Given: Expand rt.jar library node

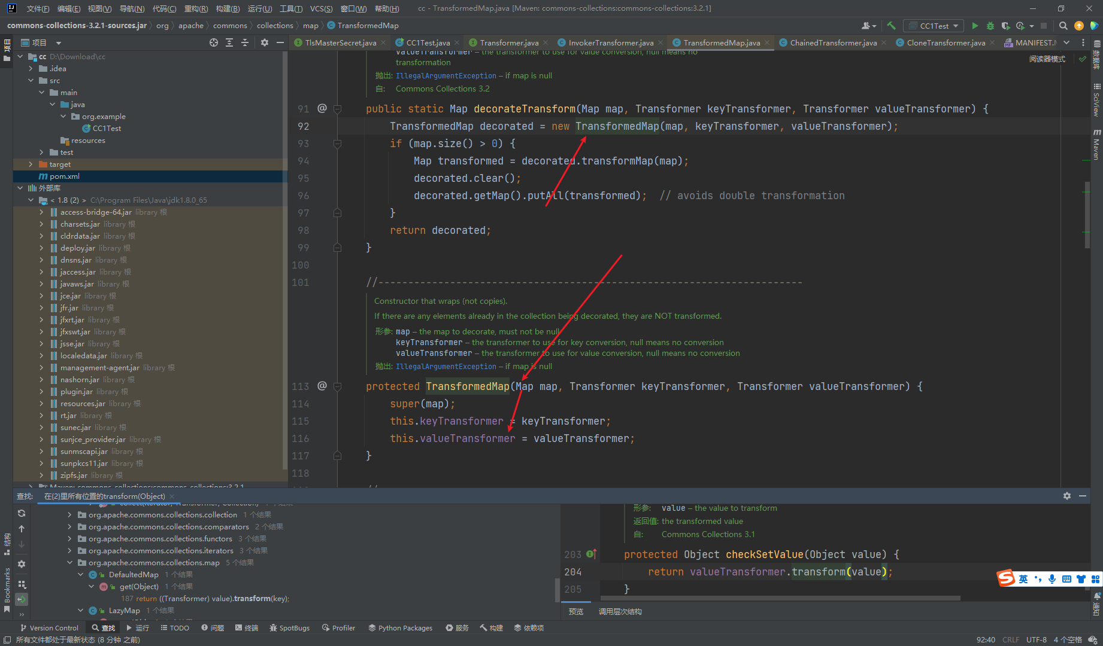Looking at the screenshot, I should [41, 415].
